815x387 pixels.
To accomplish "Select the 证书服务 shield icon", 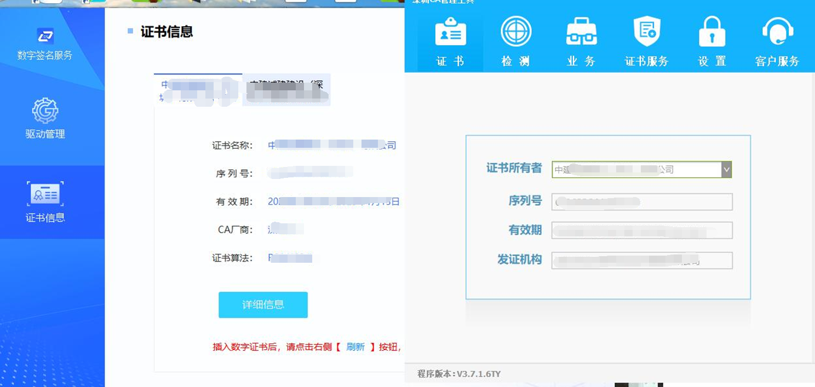I will (647, 32).
